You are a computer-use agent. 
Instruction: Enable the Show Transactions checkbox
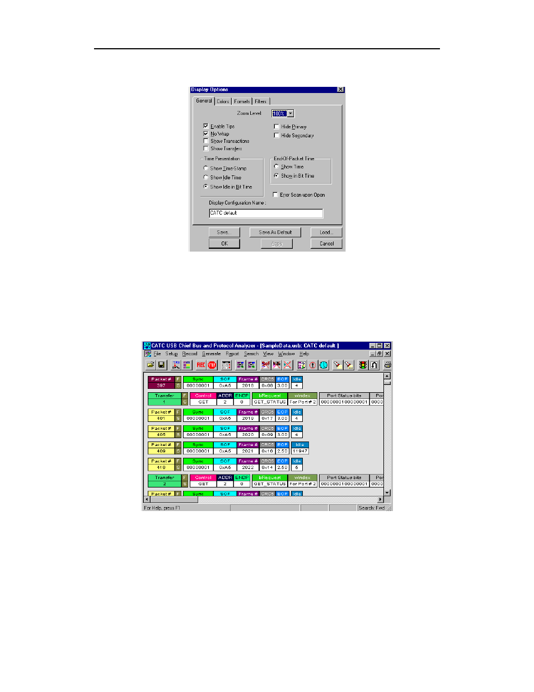tap(205, 141)
